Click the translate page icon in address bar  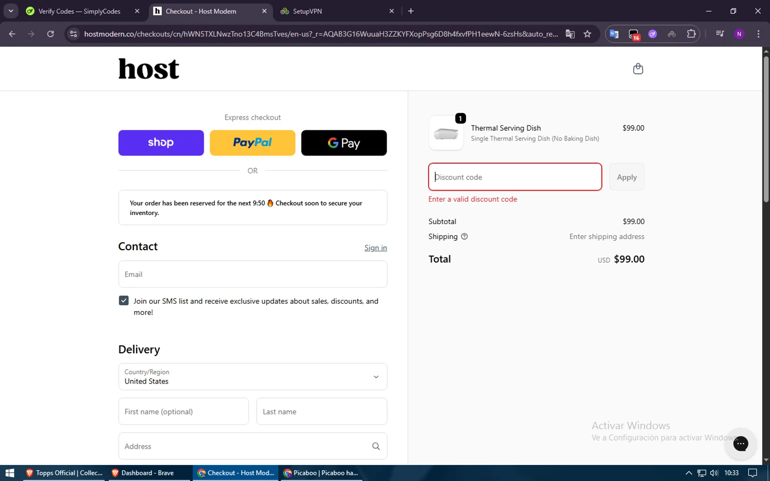click(570, 34)
